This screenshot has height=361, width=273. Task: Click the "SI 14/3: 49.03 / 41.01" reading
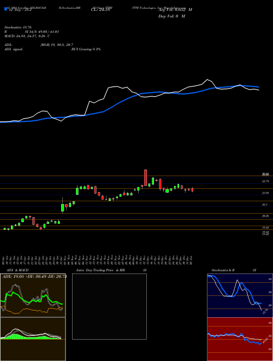click(42, 32)
